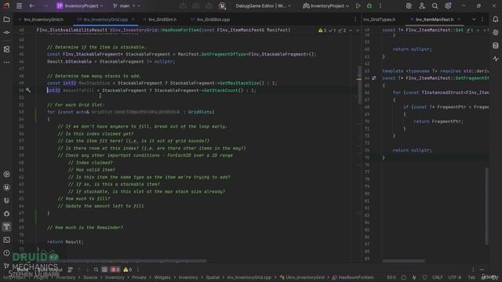Open the Commit tool window
The height and width of the screenshot is (282, 502).
click(6, 33)
